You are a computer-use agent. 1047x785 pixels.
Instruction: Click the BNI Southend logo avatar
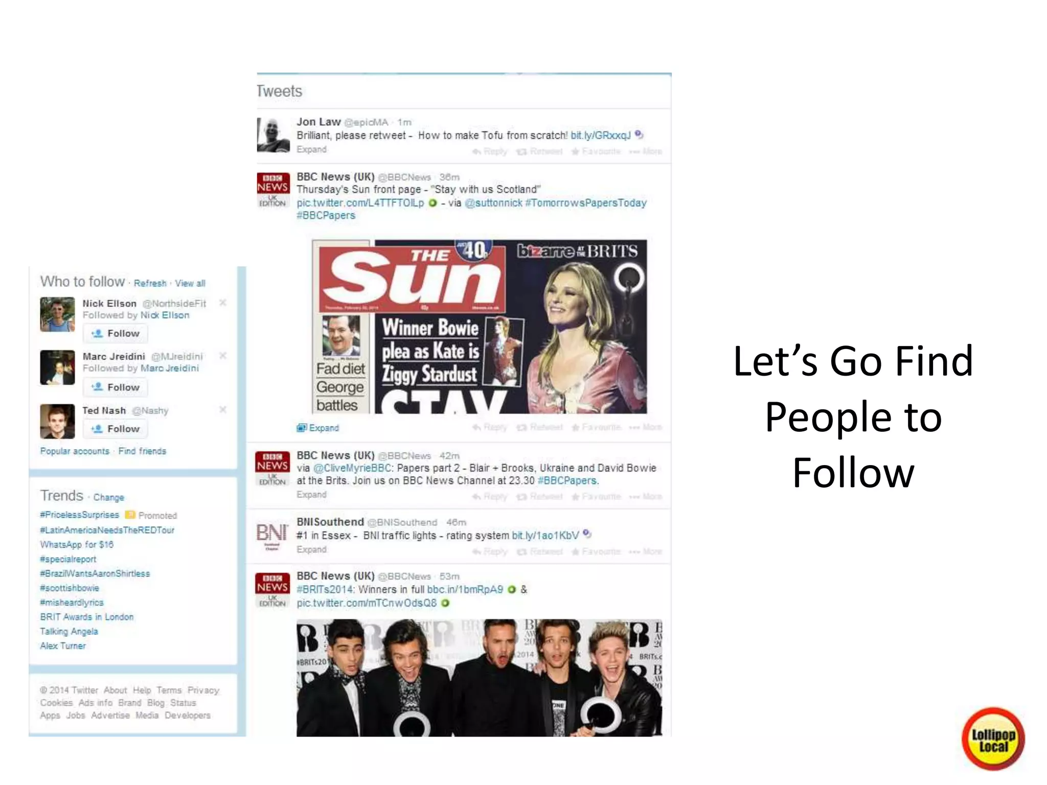tap(272, 535)
